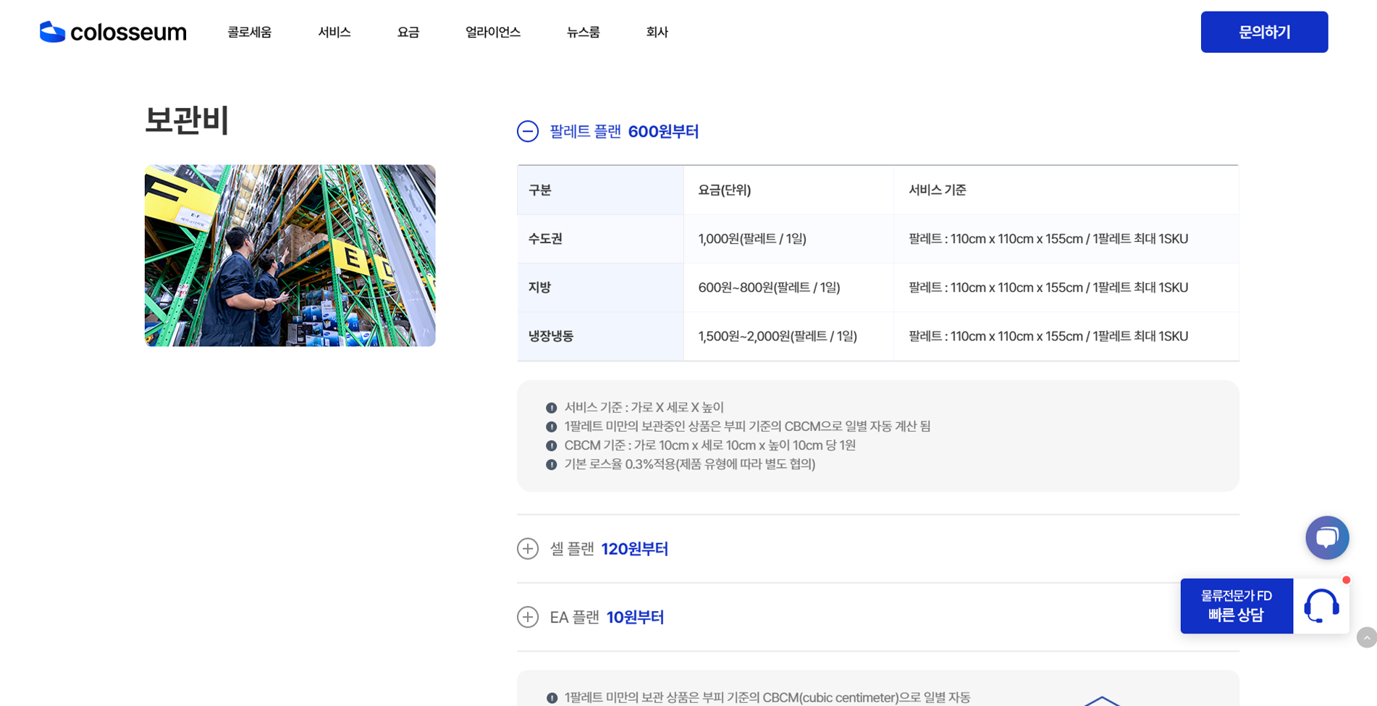Collapse the 팔레트 플랜 minus icon
1377x706 pixels.
(528, 131)
